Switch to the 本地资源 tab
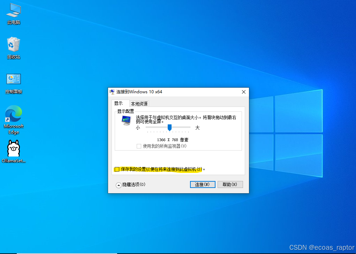The image size is (356, 254). point(139,103)
